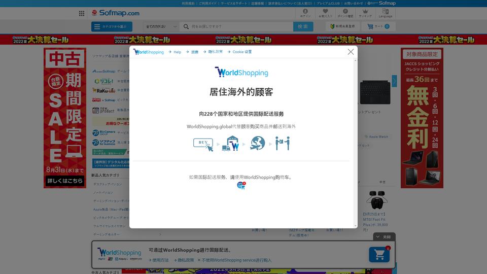Click the black keyboard product thumbnail
This screenshot has height=274, width=487.
click(375, 92)
